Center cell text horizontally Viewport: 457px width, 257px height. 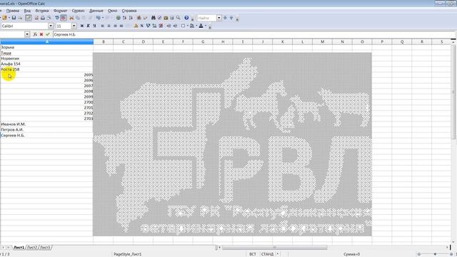[x=109, y=26]
